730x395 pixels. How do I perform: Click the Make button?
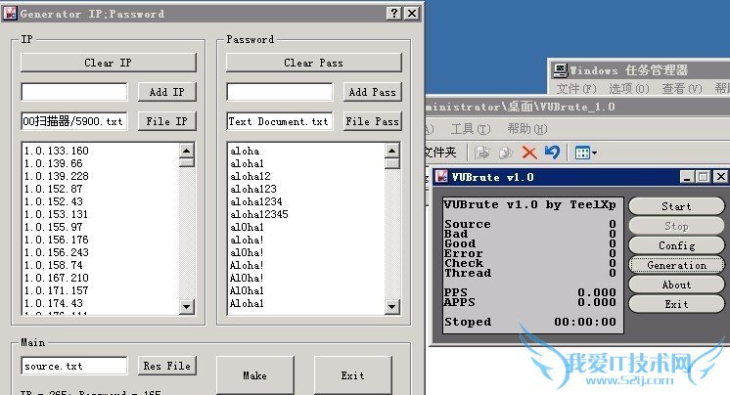point(254,375)
